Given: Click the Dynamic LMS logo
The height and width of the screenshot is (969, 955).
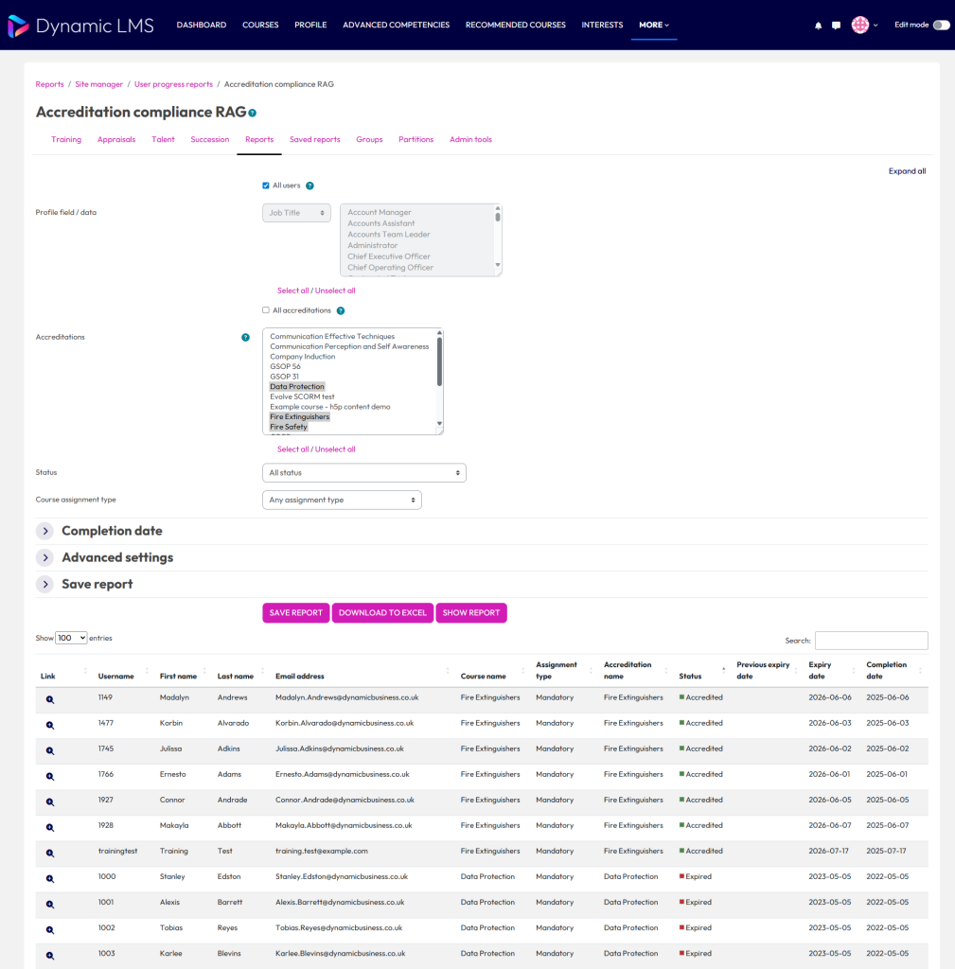Looking at the screenshot, I should click(x=81, y=26).
